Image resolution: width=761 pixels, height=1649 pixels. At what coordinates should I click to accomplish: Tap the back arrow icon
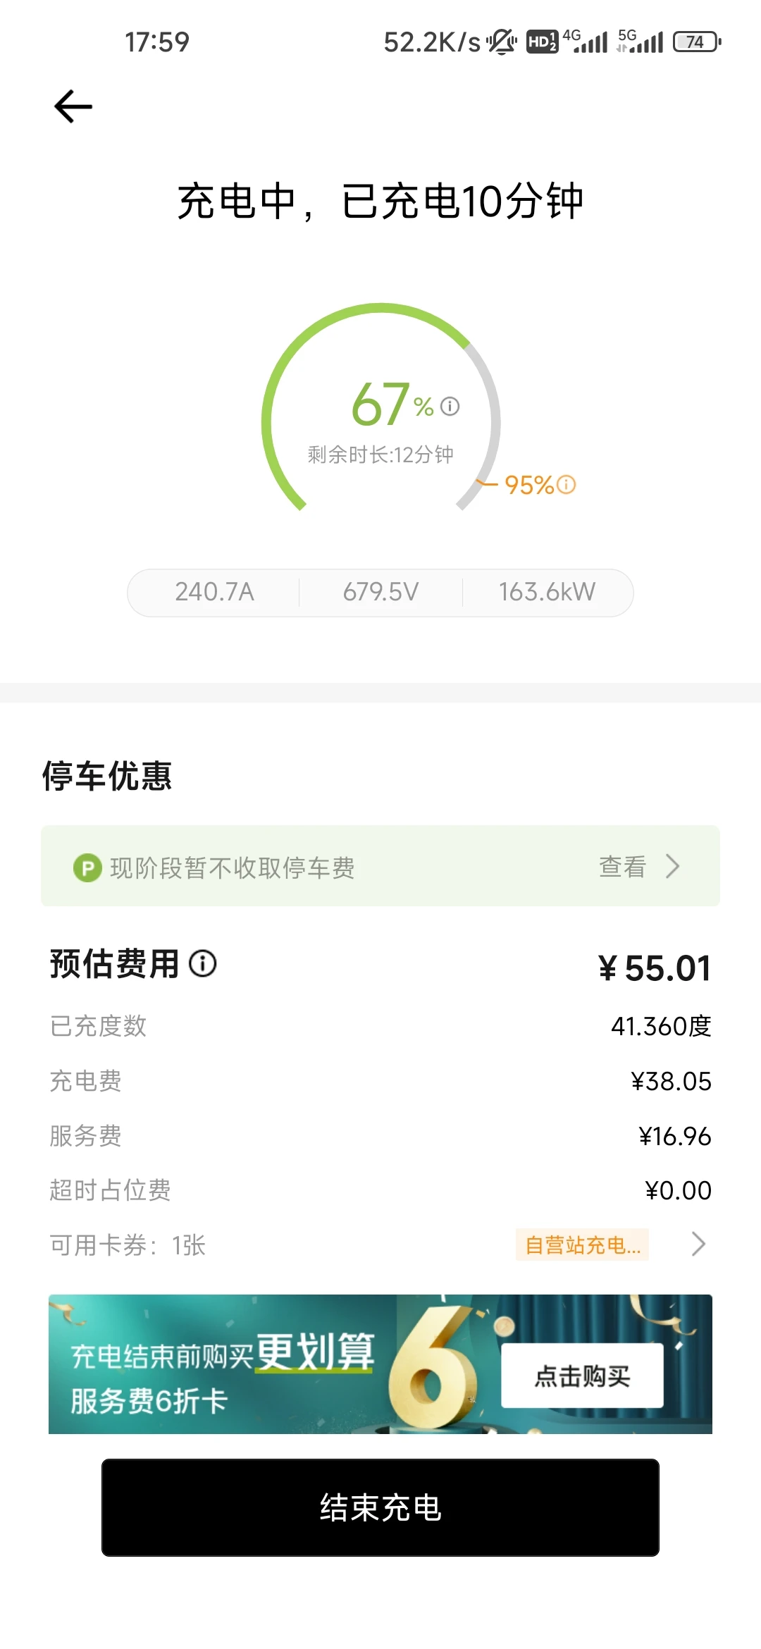point(73,106)
